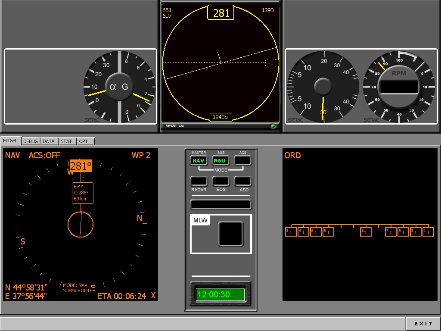Toggle the MASTER NAV mode button

pyautogui.click(x=199, y=161)
